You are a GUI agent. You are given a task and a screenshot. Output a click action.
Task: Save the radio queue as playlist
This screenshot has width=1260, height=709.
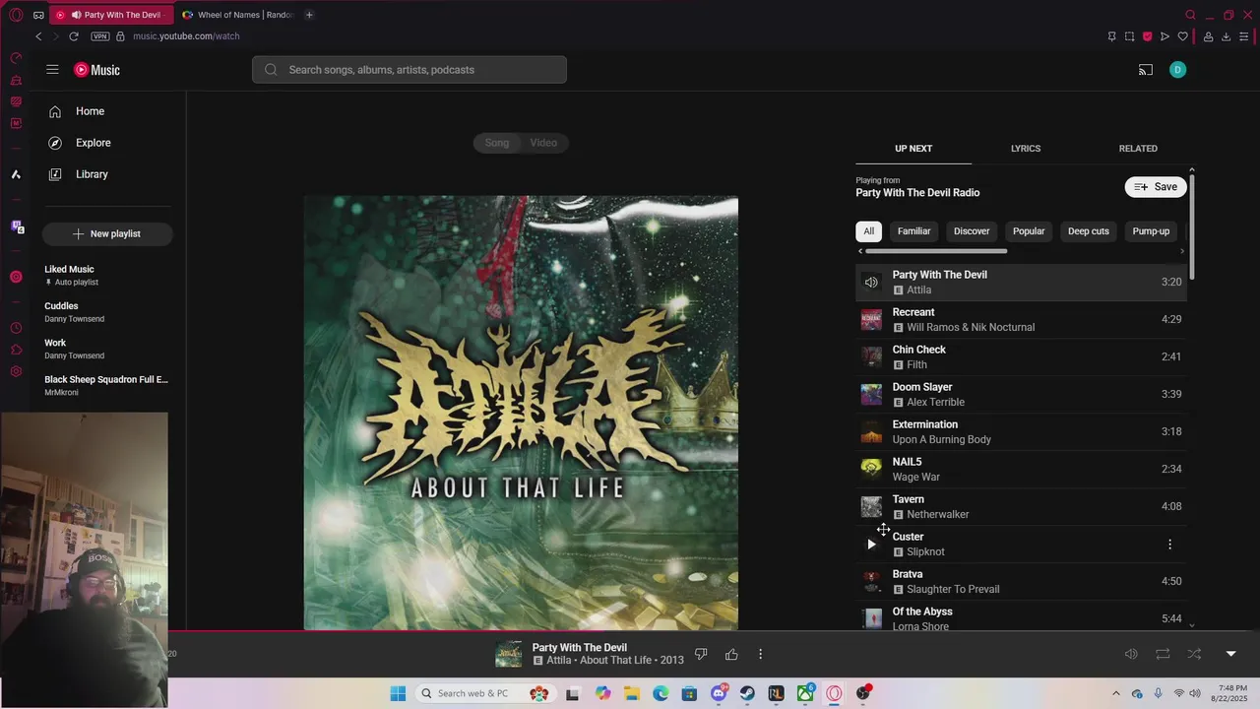point(1156,187)
